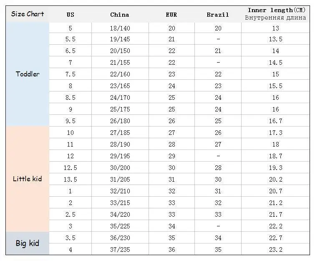
Task: Select inner length value 13.5
Action: pyautogui.click(x=276, y=39)
